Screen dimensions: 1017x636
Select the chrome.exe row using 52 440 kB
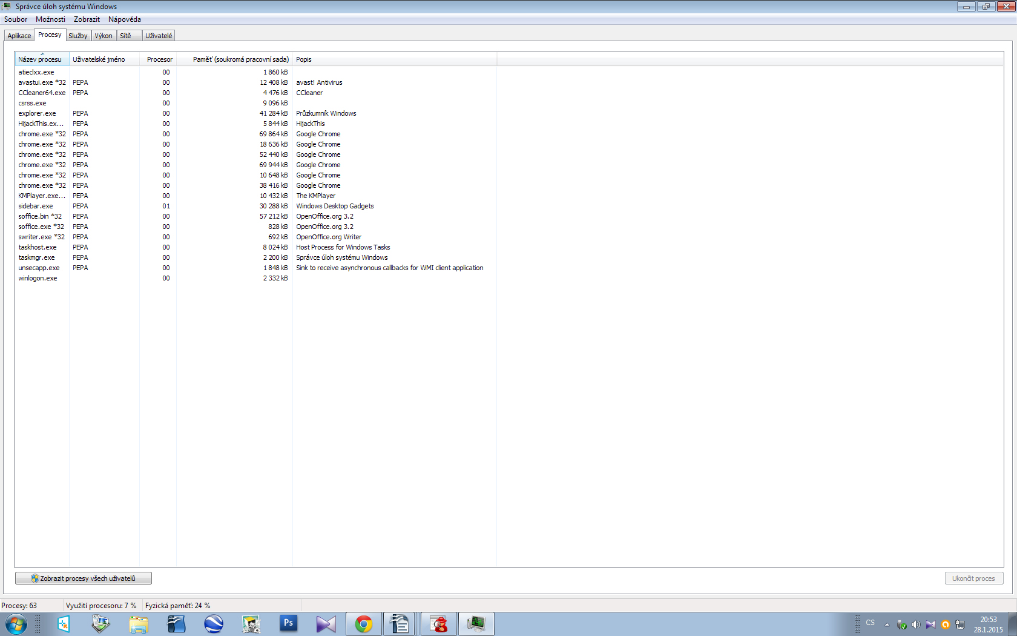(255, 154)
